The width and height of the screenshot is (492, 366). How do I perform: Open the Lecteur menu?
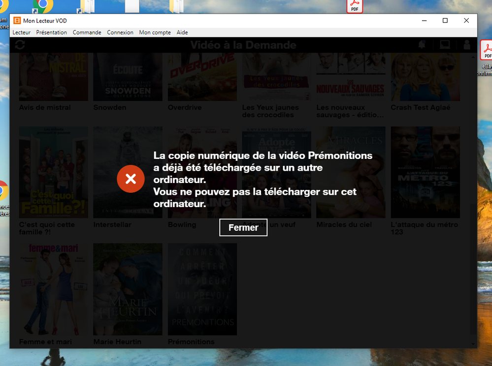pos(21,32)
